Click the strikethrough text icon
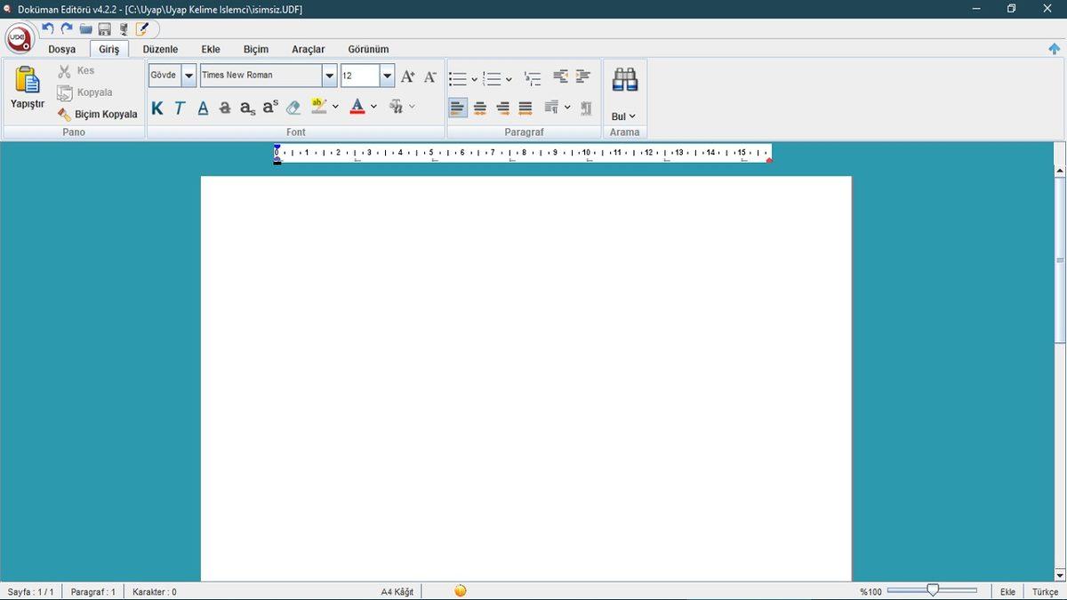The image size is (1067, 600). [x=225, y=108]
